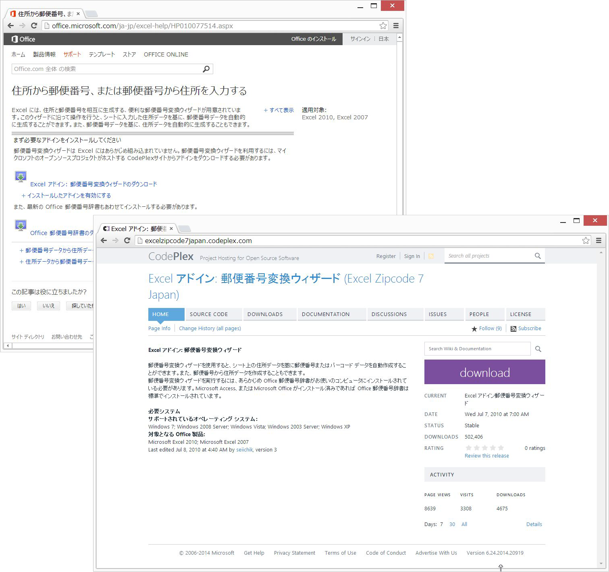The image size is (609, 572).
Task: Switch to SOURCE CODE tab
Action: click(214, 314)
